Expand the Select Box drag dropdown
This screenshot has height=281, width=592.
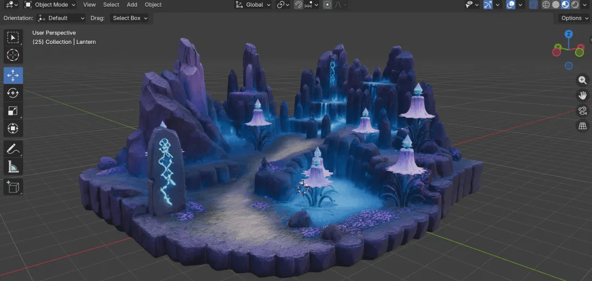coord(129,18)
